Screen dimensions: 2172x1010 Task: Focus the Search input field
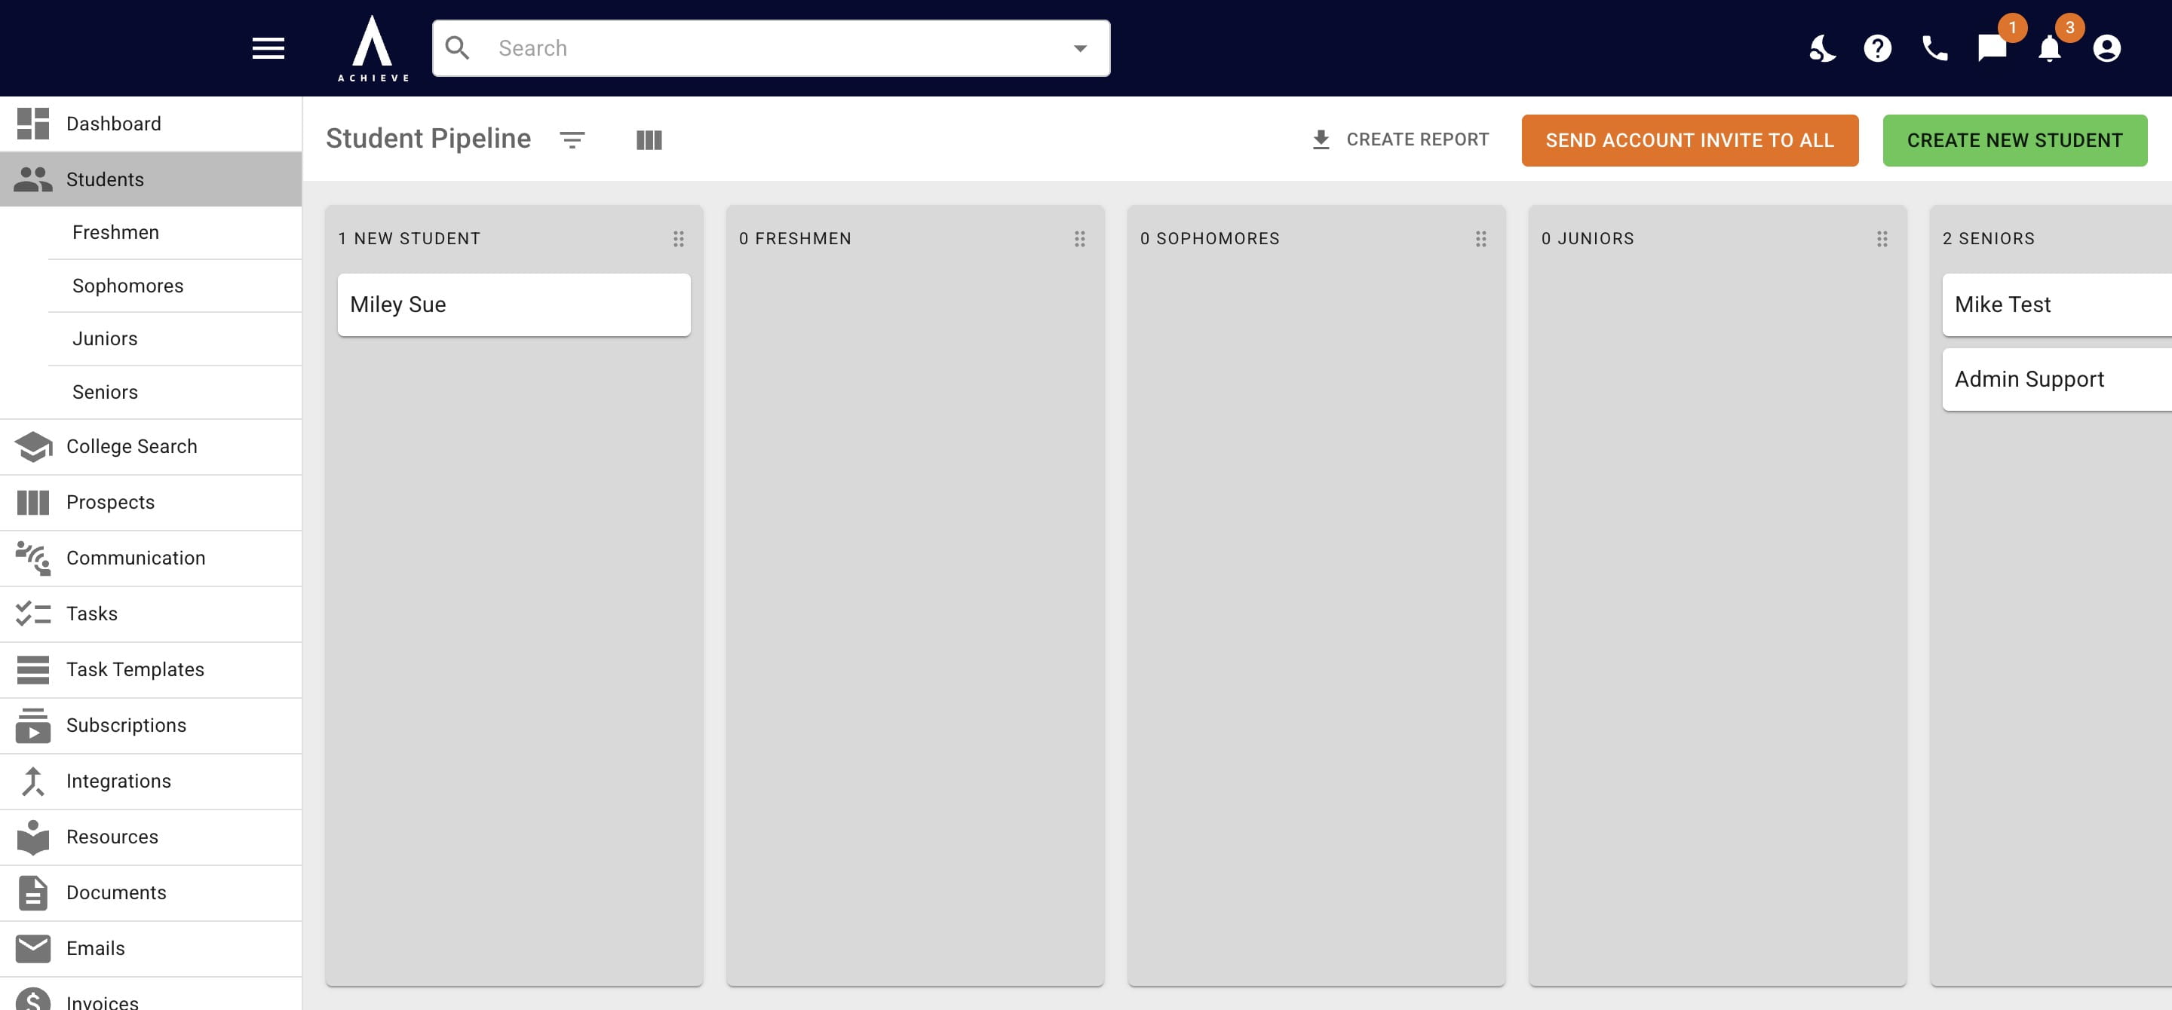click(x=771, y=48)
